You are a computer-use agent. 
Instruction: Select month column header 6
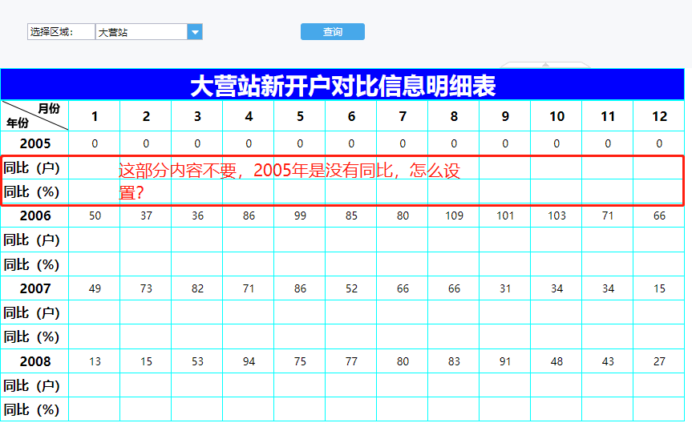pos(351,116)
